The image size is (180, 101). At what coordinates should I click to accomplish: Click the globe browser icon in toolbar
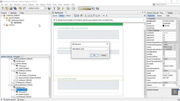pyautogui.click(x=49, y=8)
